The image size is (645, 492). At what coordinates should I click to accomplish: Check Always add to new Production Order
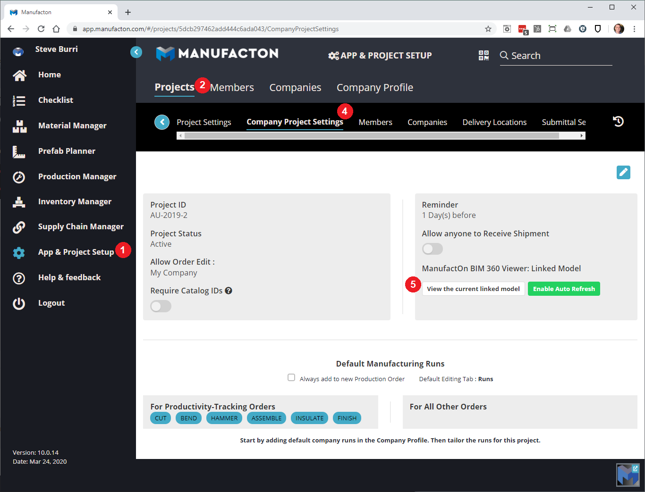291,377
